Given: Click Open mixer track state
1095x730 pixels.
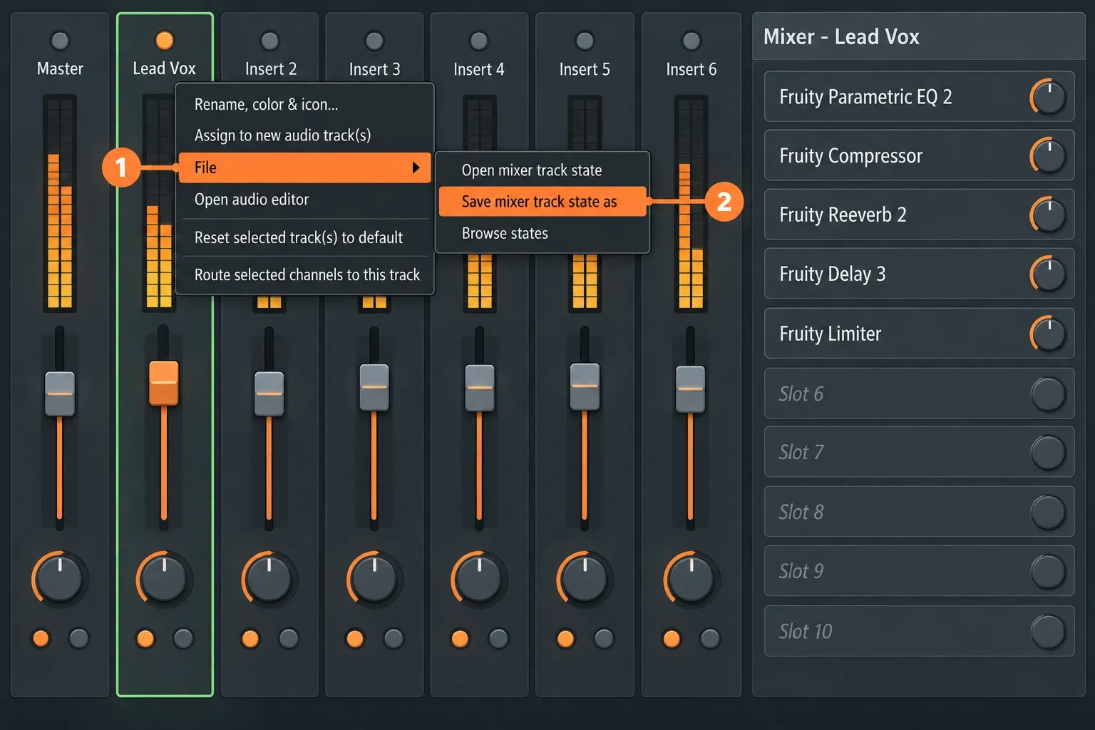Looking at the screenshot, I should point(543,170).
